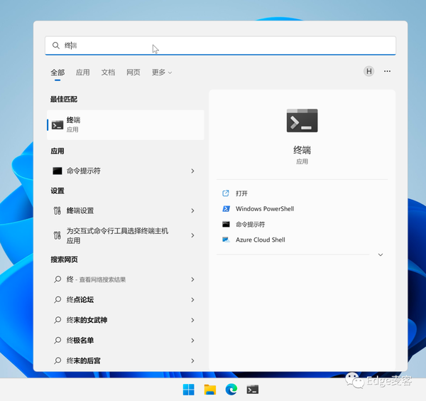This screenshot has width=426, height=401.
Task: Click search icon beside 终点论坛
Action: (58, 300)
